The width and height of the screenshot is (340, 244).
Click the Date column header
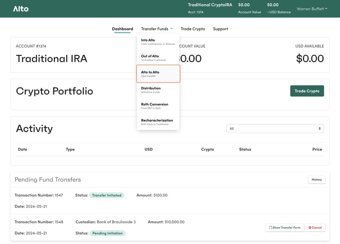[x=23, y=149]
